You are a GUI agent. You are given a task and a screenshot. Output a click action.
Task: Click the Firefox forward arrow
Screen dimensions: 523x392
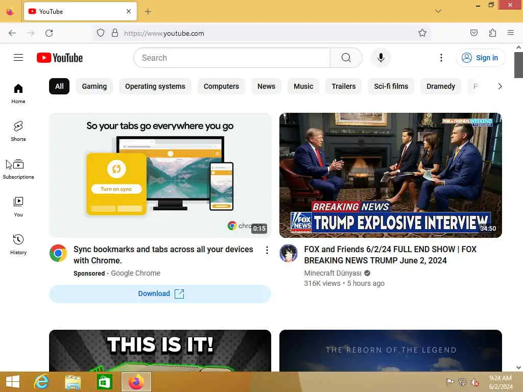[x=31, y=33]
